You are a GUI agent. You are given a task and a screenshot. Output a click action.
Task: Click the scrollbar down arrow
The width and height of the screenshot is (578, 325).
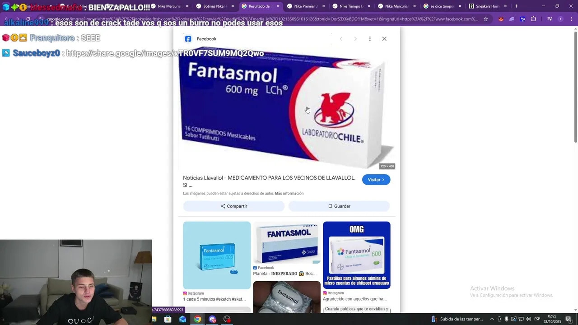tap(575, 310)
